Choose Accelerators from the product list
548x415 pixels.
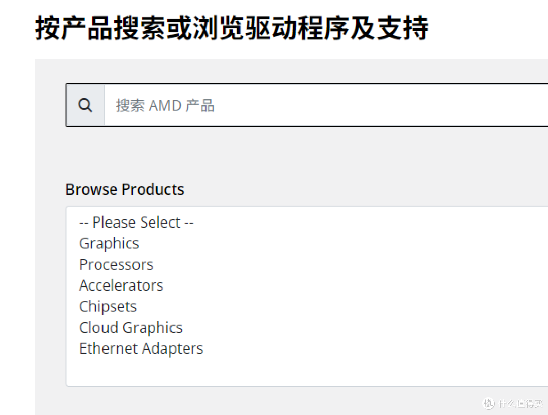[x=121, y=285]
